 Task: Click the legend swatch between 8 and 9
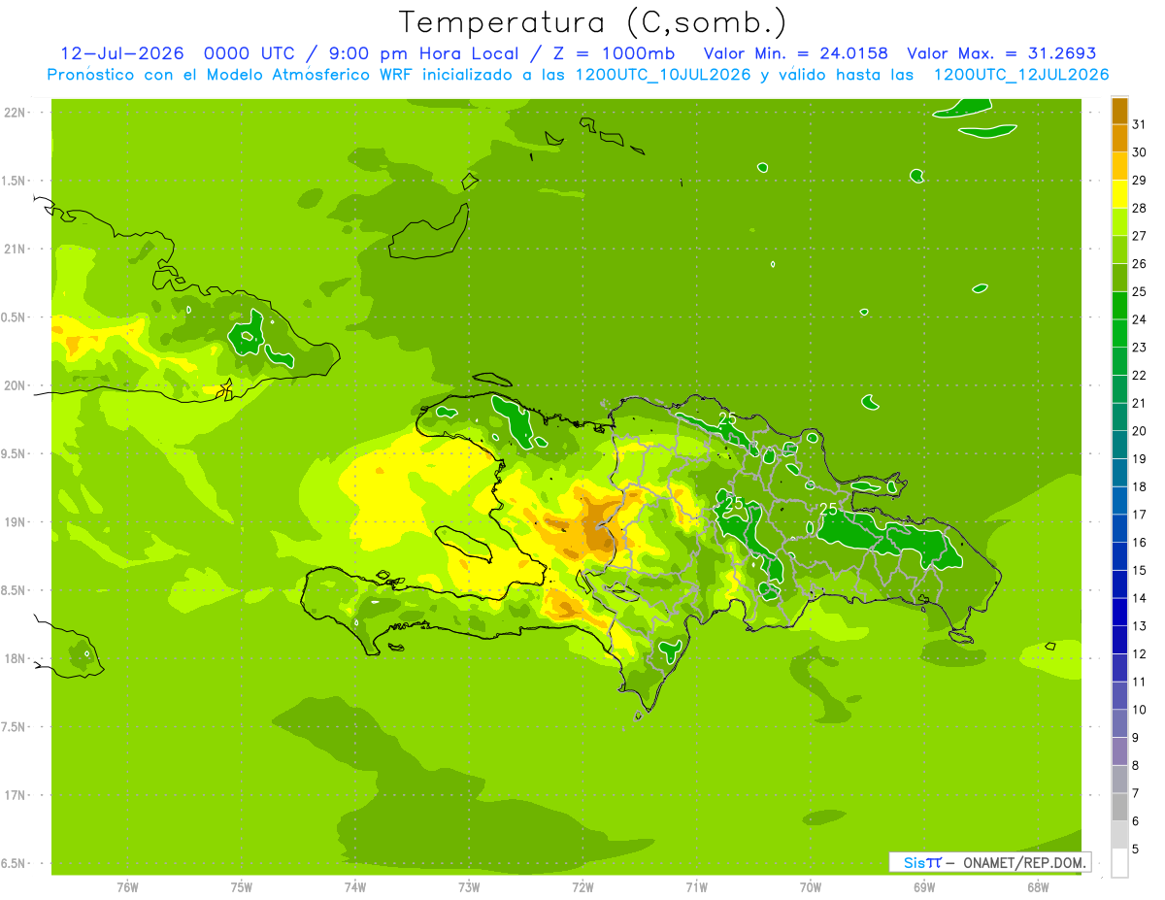1119,751
